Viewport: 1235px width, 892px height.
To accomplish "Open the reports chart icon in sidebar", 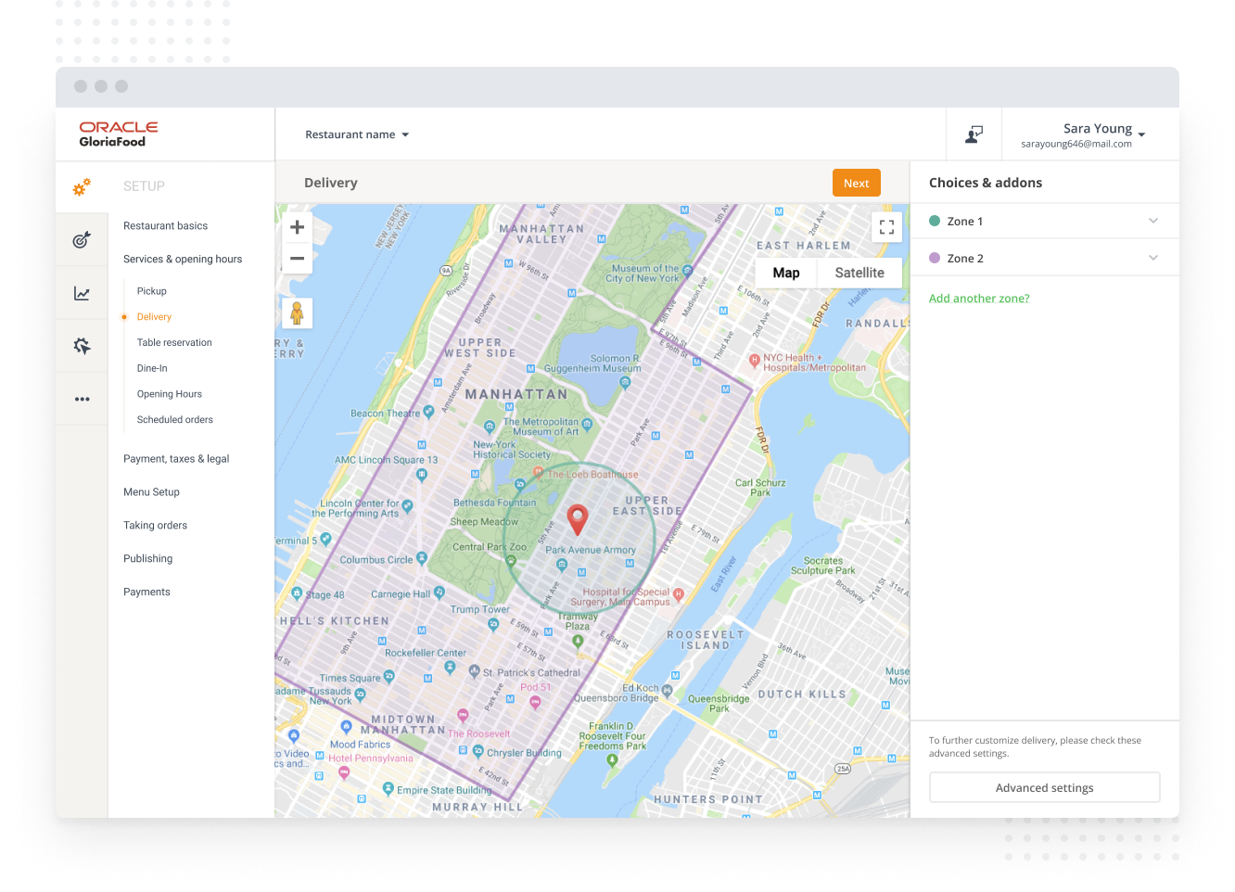I will pyautogui.click(x=82, y=293).
